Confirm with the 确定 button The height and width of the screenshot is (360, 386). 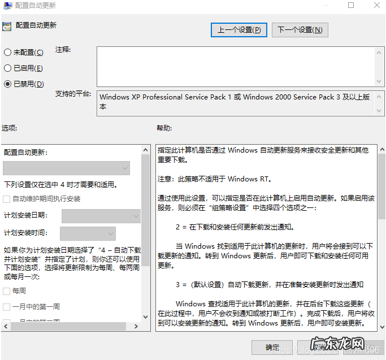[x=272, y=348]
